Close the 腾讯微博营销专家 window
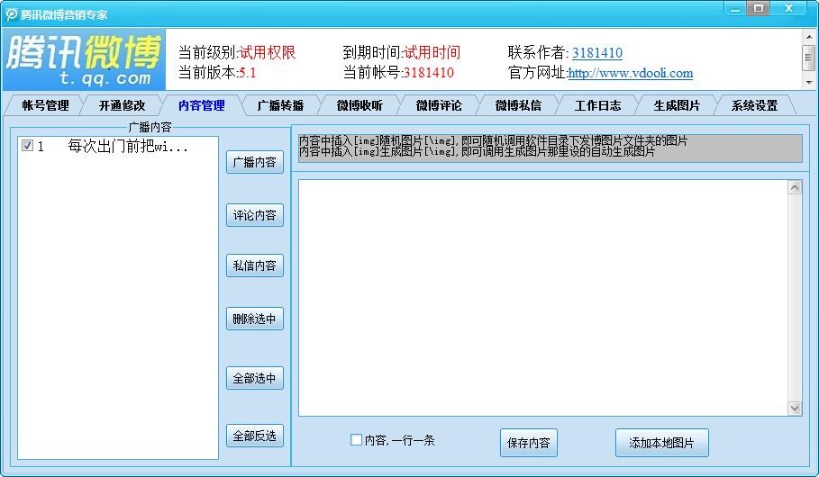 pos(788,8)
